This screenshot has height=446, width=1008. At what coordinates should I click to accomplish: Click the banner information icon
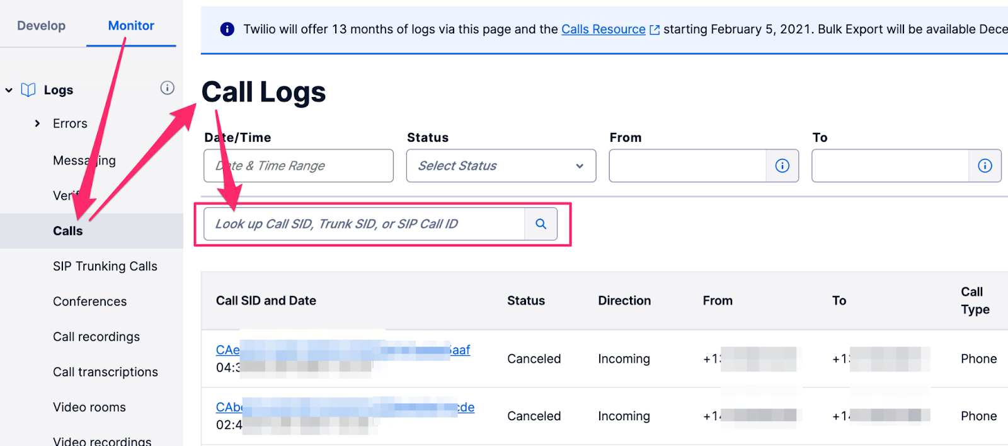click(x=227, y=29)
